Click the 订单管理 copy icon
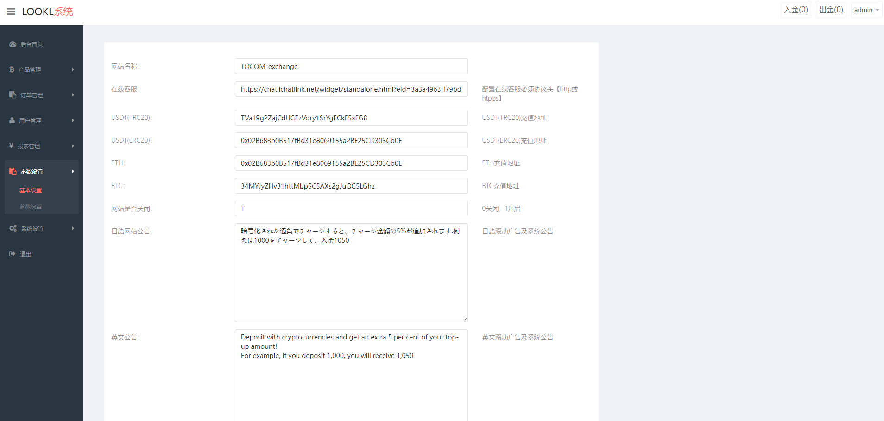The width and height of the screenshot is (884, 421). pos(13,95)
